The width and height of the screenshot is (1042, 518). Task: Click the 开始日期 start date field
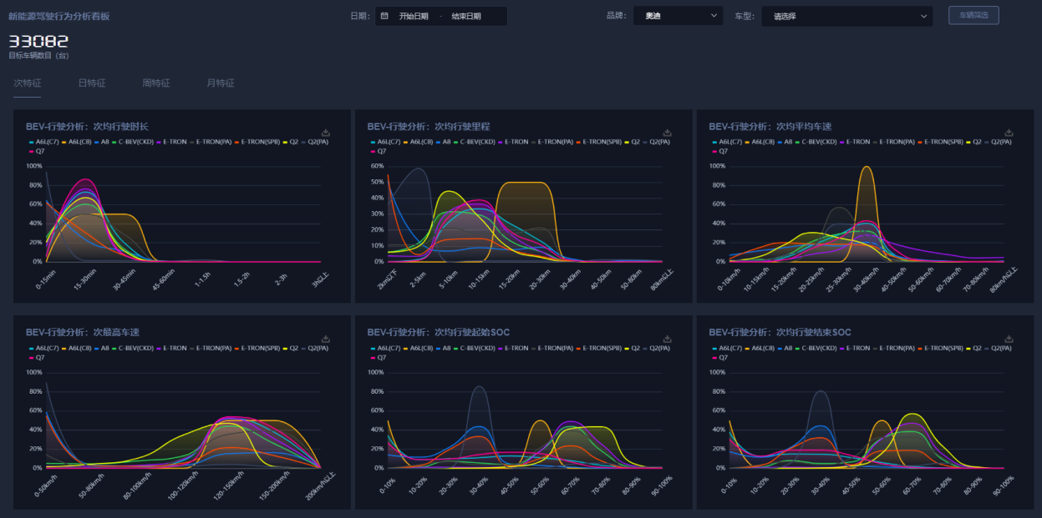click(x=413, y=16)
